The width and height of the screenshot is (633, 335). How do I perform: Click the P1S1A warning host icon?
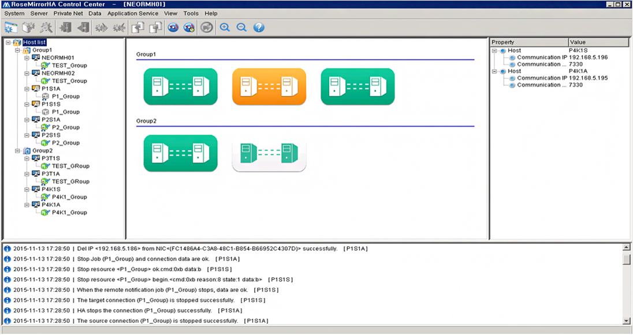[x=36, y=89]
